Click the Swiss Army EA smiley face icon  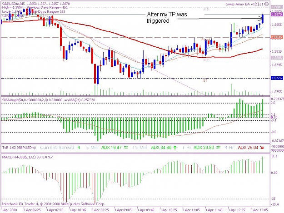click(266, 4)
